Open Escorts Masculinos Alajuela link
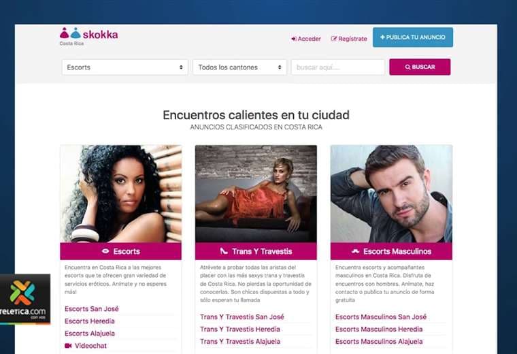517x354 pixels. pyautogui.click(x=379, y=342)
